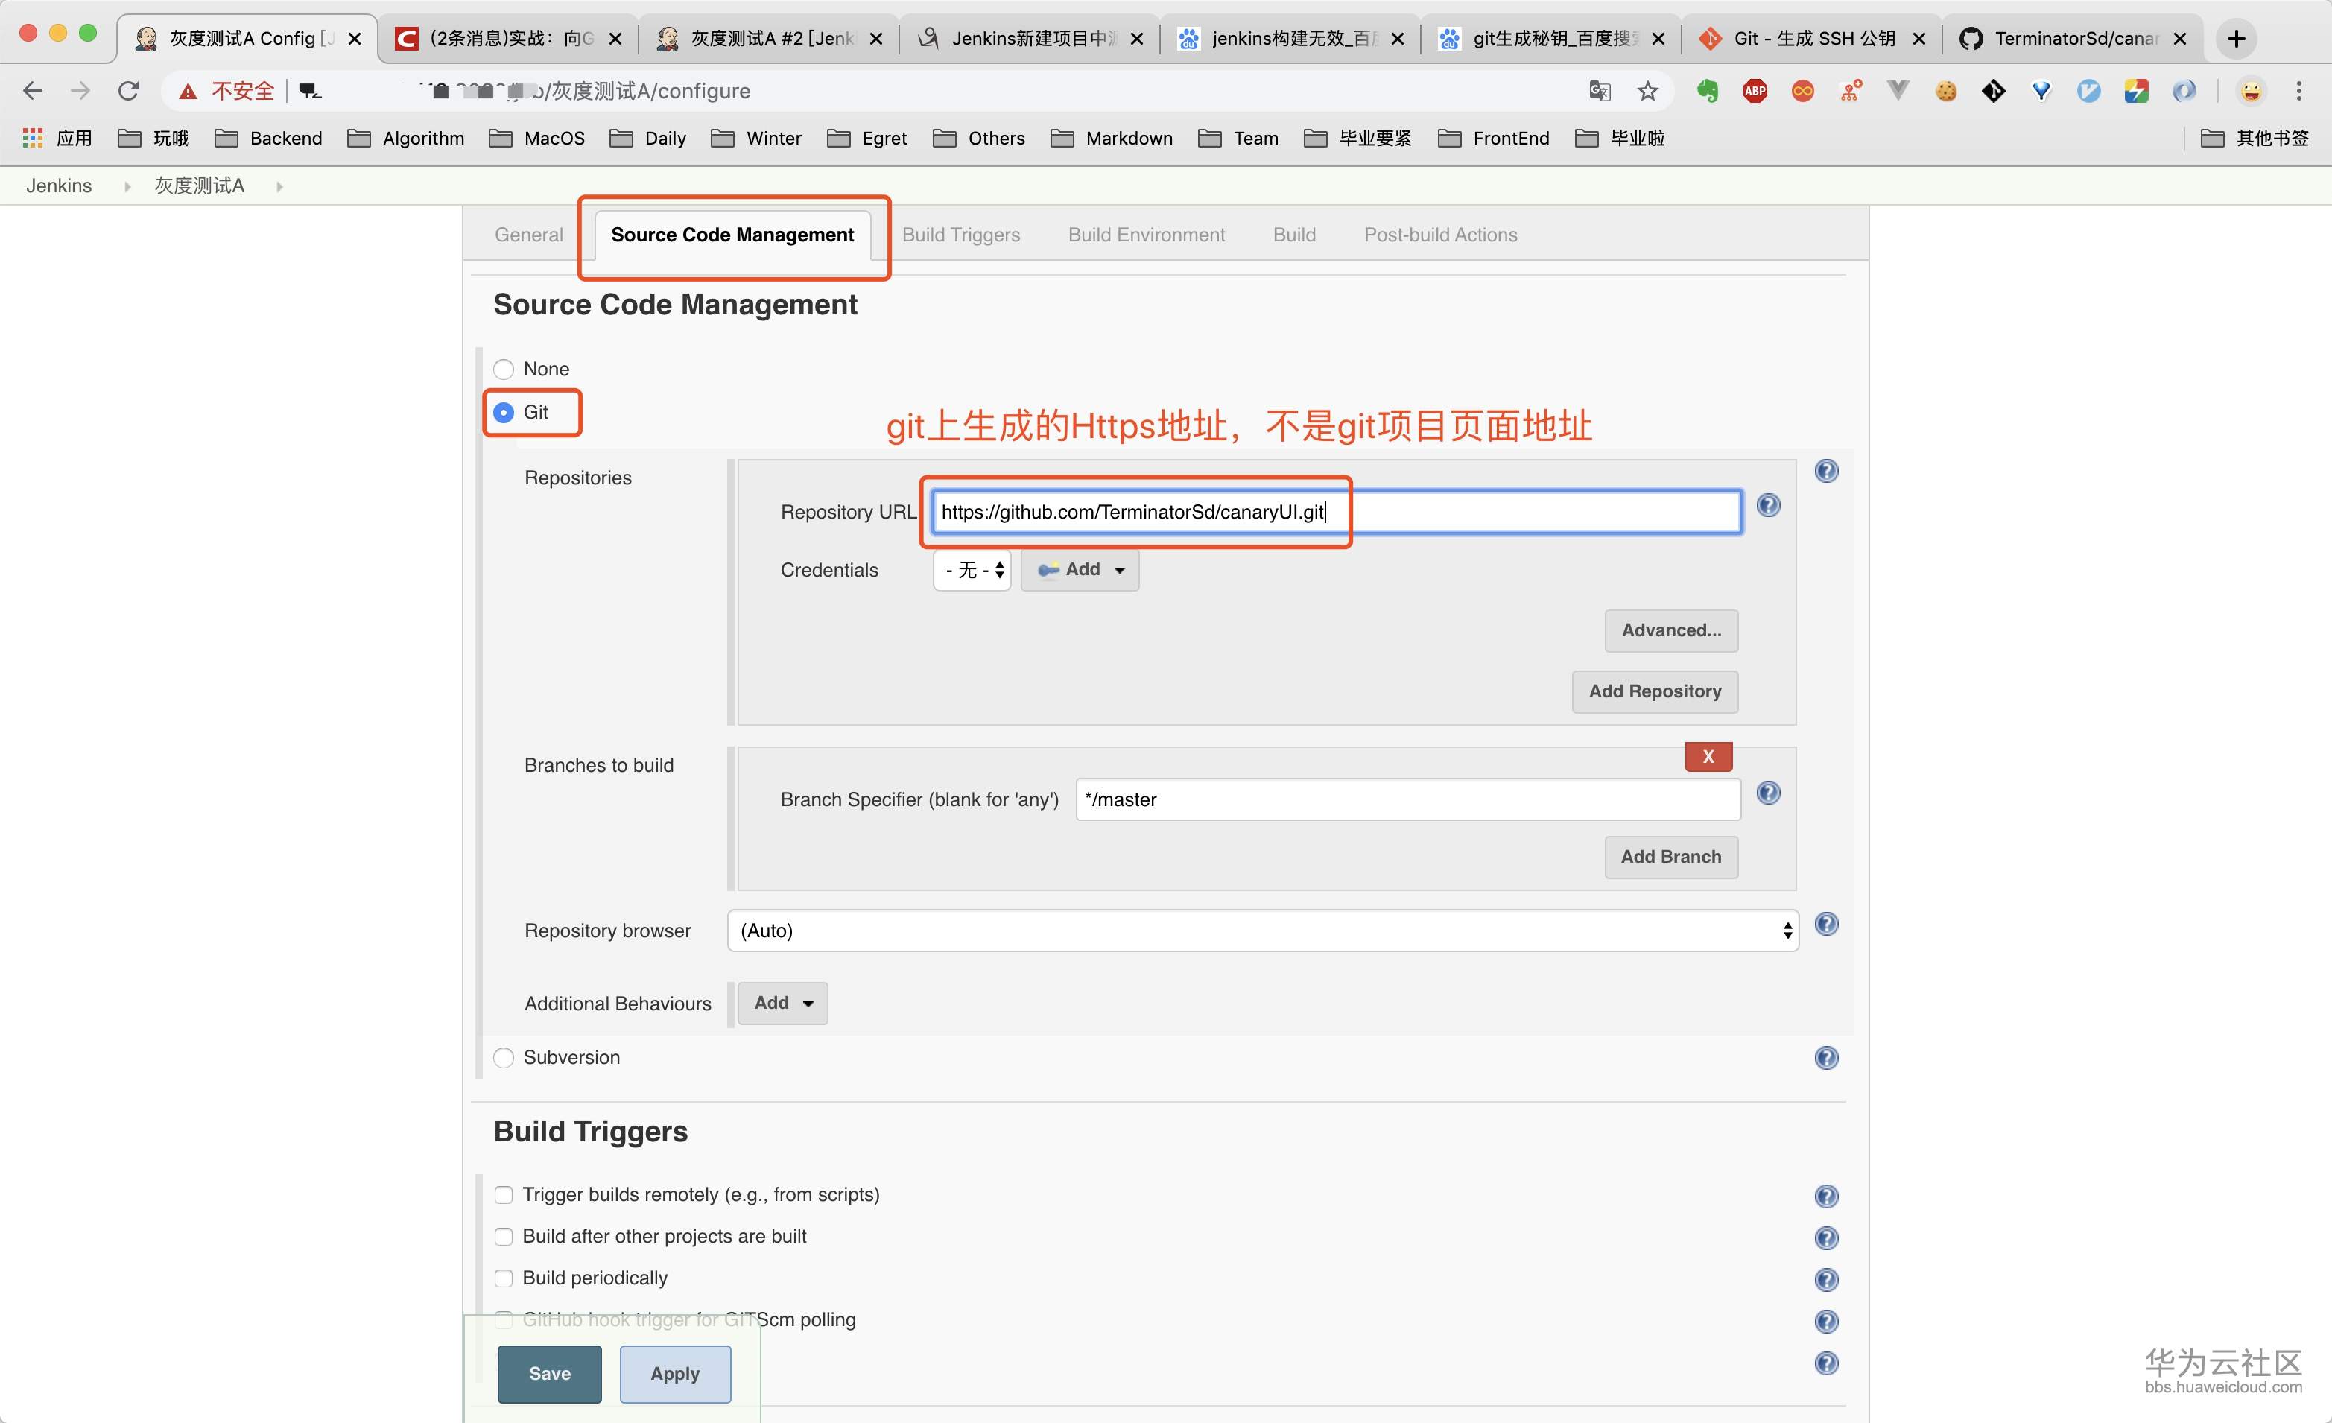Screen dimensions: 2332x1423
Task: Click Evernote elephant extension icon
Action: pos(1708,91)
